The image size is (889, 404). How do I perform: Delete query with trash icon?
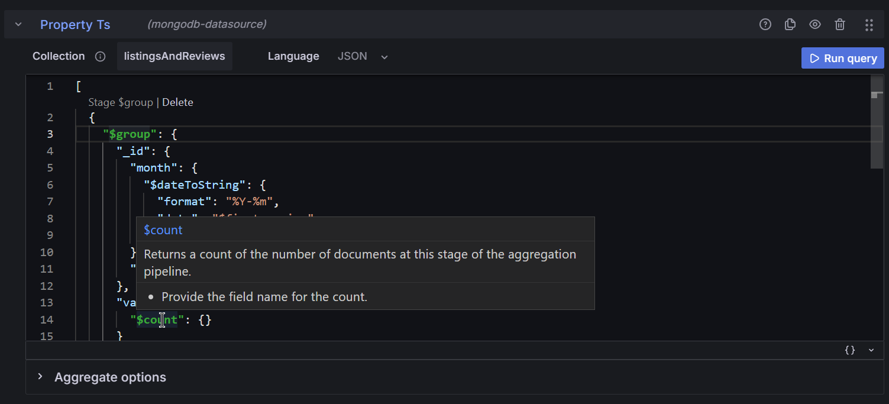coord(840,24)
